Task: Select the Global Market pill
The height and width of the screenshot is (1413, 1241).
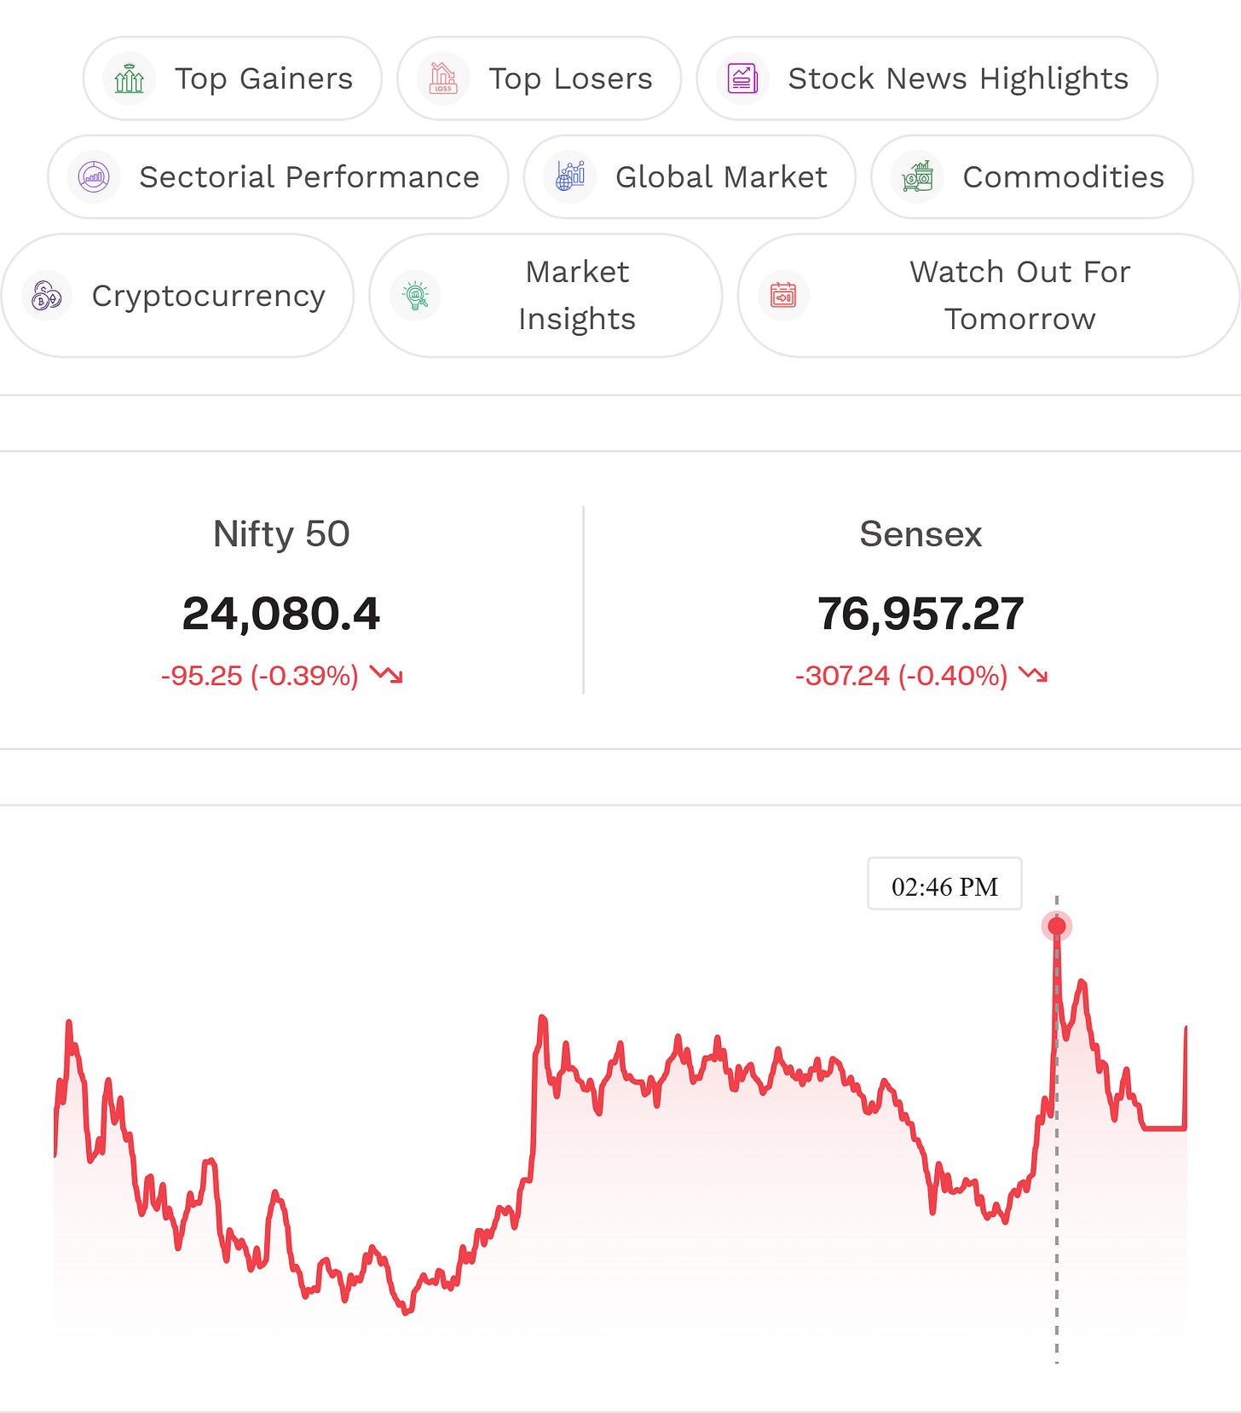Action: click(x=690, y=177)
